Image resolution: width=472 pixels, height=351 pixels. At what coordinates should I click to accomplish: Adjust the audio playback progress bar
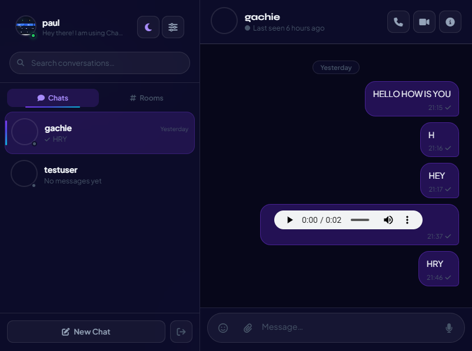360,220
